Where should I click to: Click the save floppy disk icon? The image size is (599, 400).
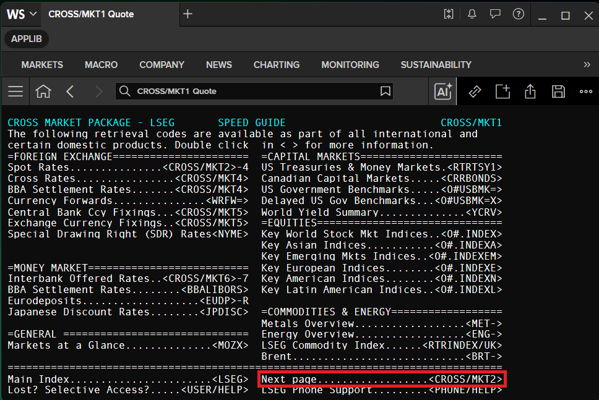click(558, 91)
